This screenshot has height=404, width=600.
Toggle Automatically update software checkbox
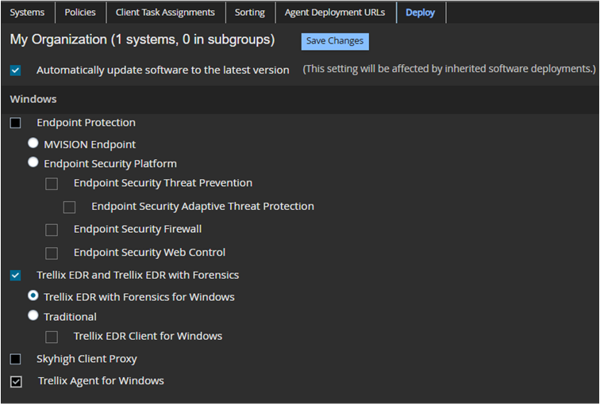point(15,71)
